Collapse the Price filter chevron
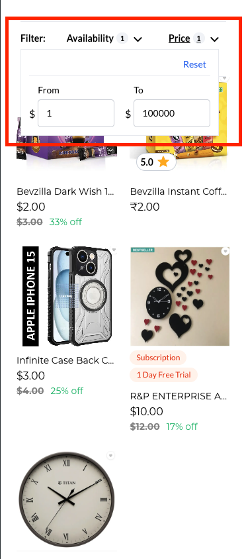 [214, 39]
